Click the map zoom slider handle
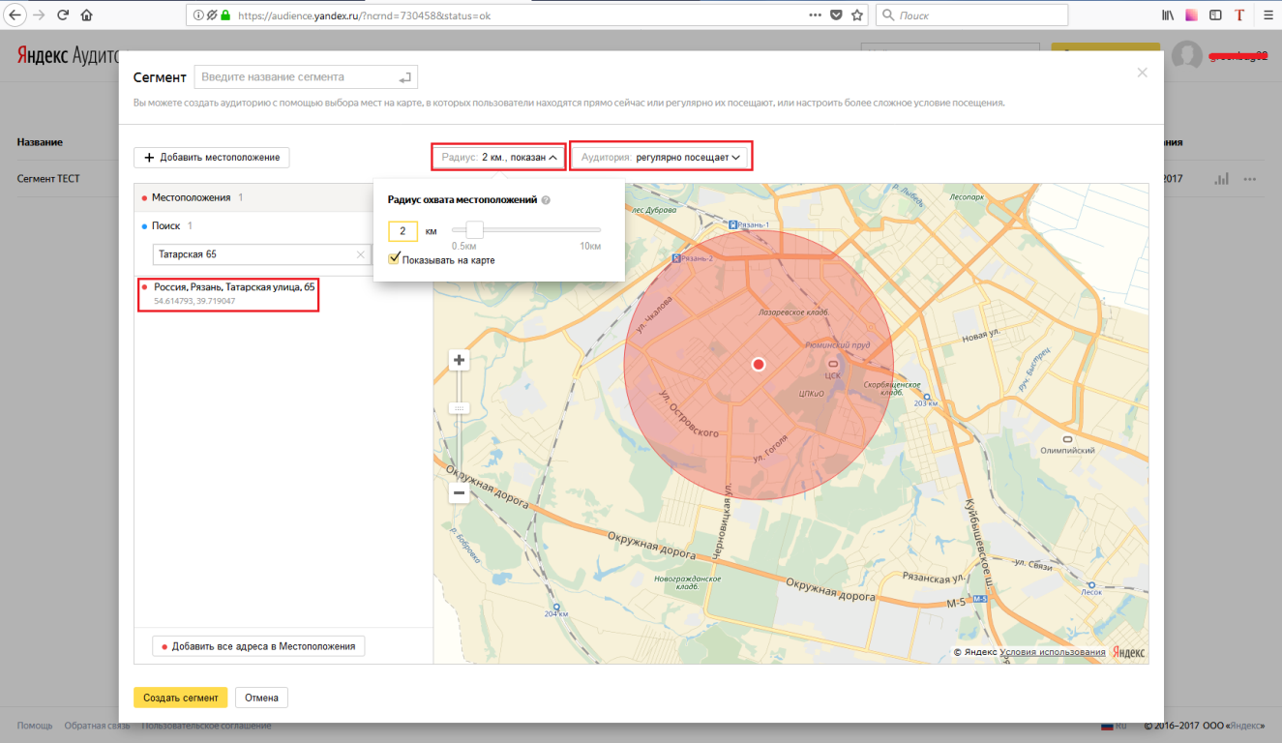This screenshot has width=1282, height=743. tap(460, 408)
